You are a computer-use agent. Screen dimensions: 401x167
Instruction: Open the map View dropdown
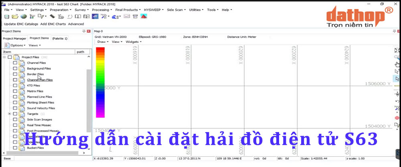(117, 42)
